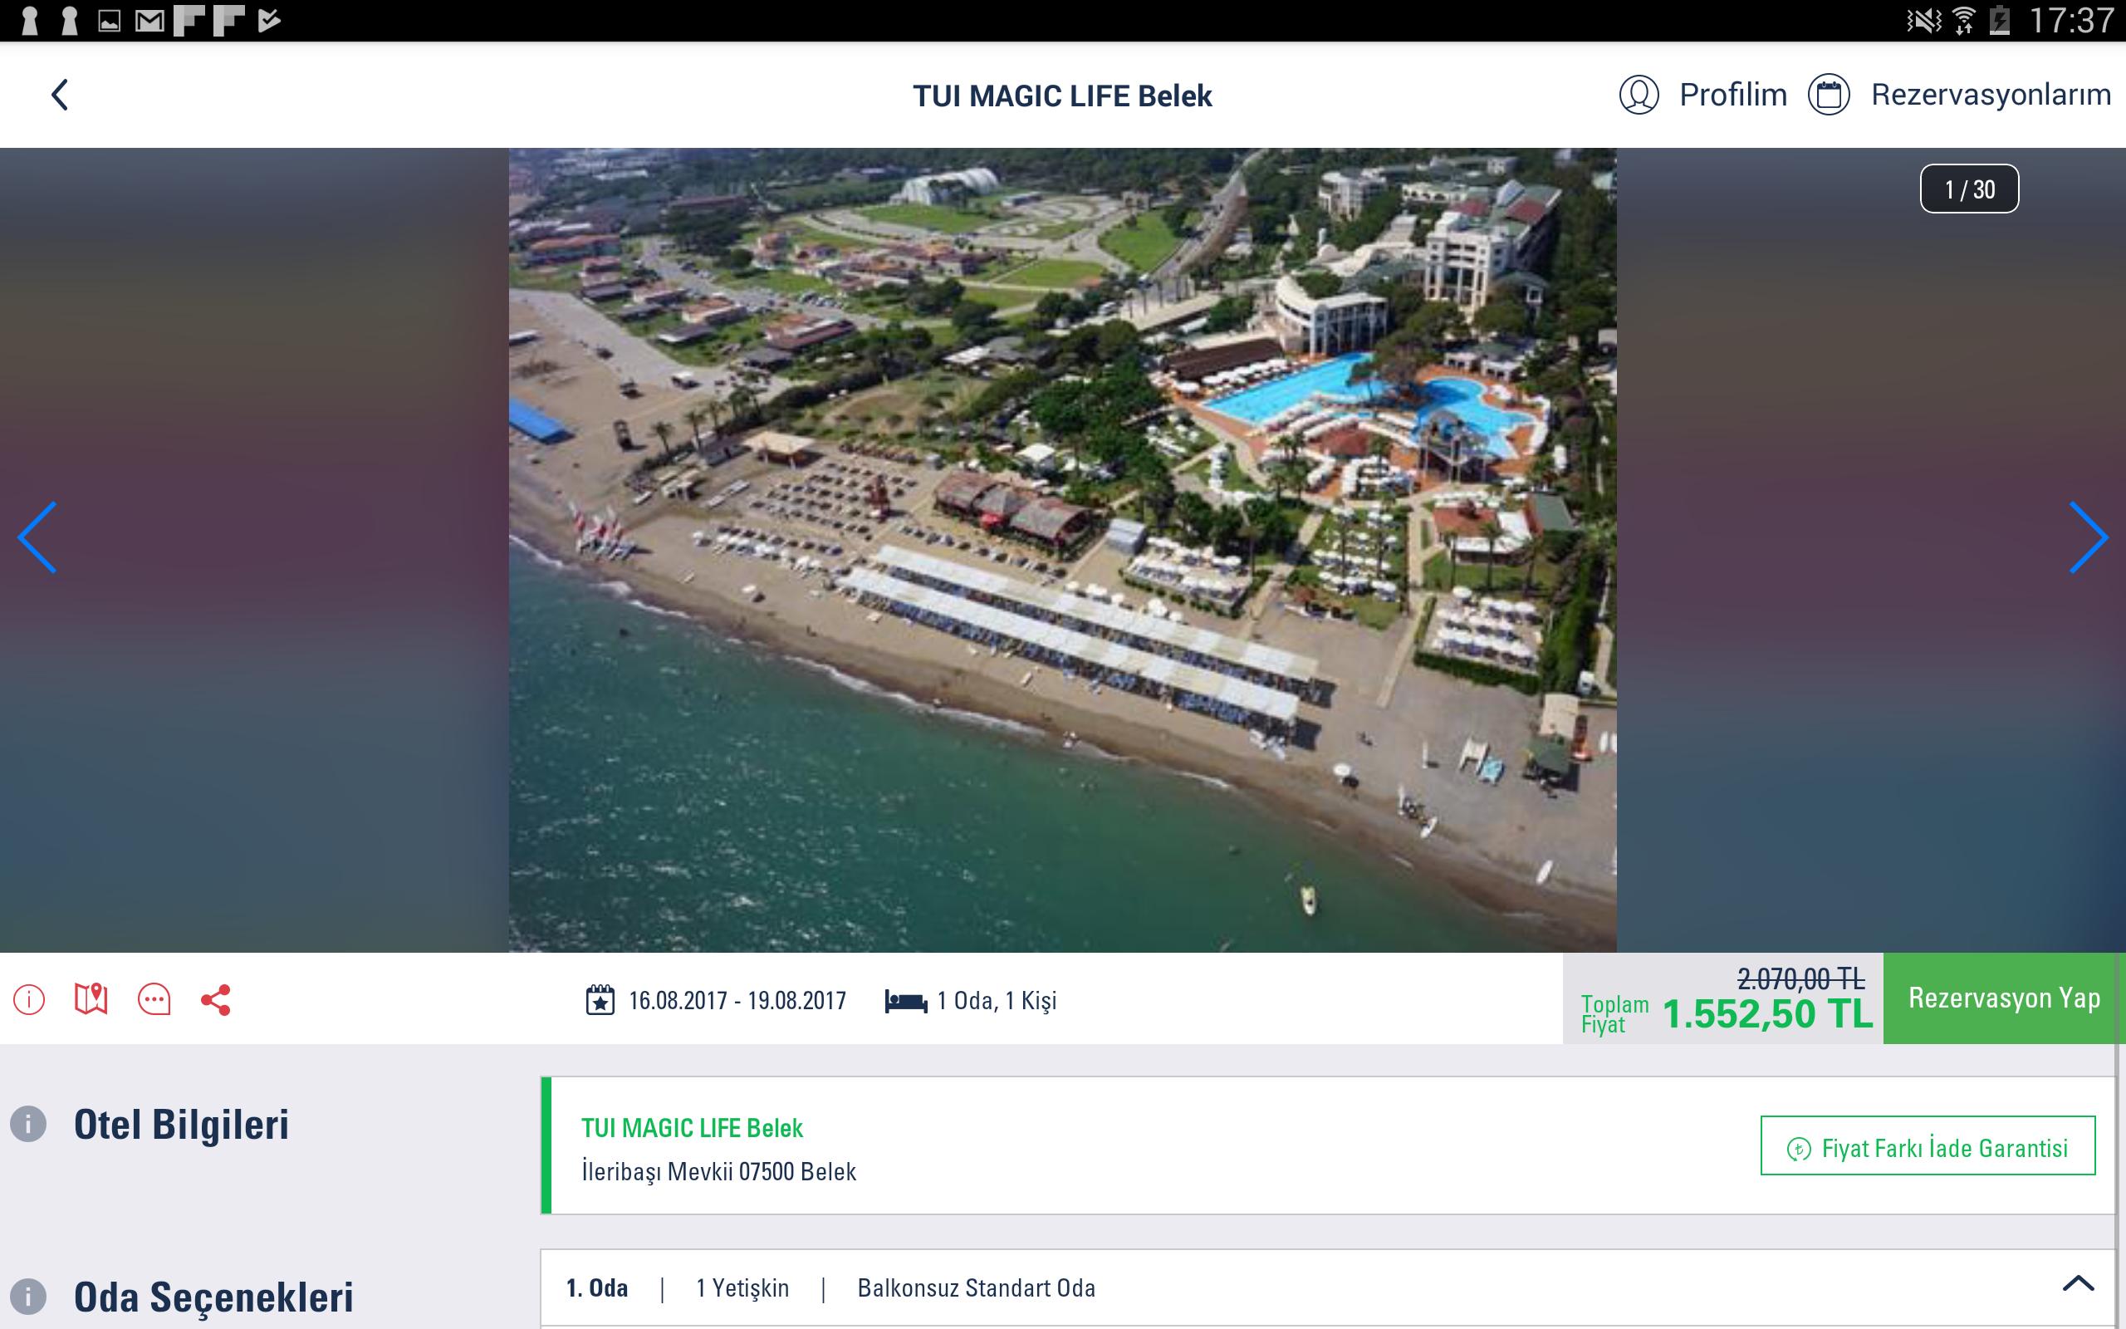Tap the 1 / 30 photo counter
The width and height of the screenshot is (2126, 1329).
[x=1969, y=189]
